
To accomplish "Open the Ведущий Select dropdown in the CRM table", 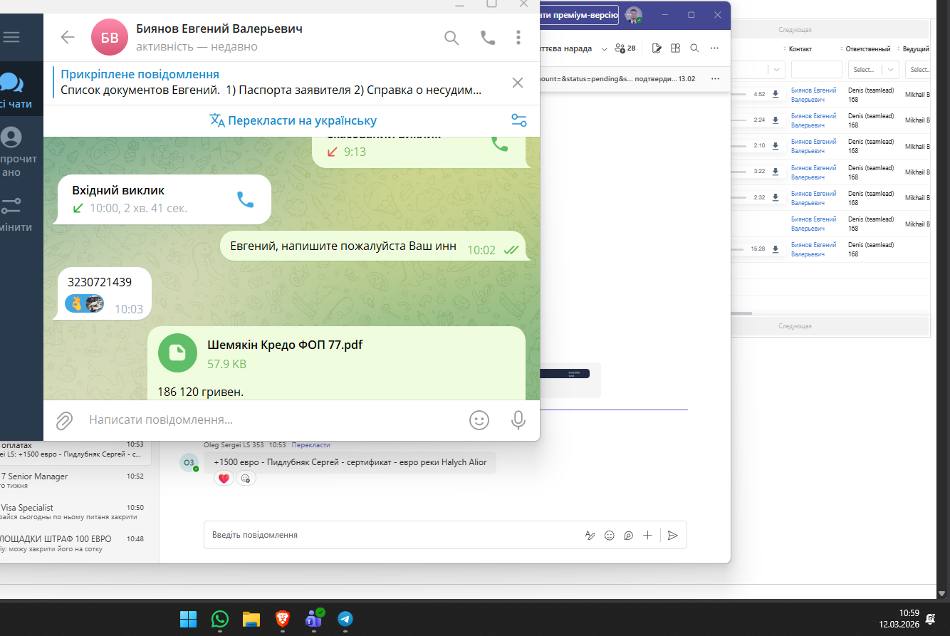I will click(917, 70).
